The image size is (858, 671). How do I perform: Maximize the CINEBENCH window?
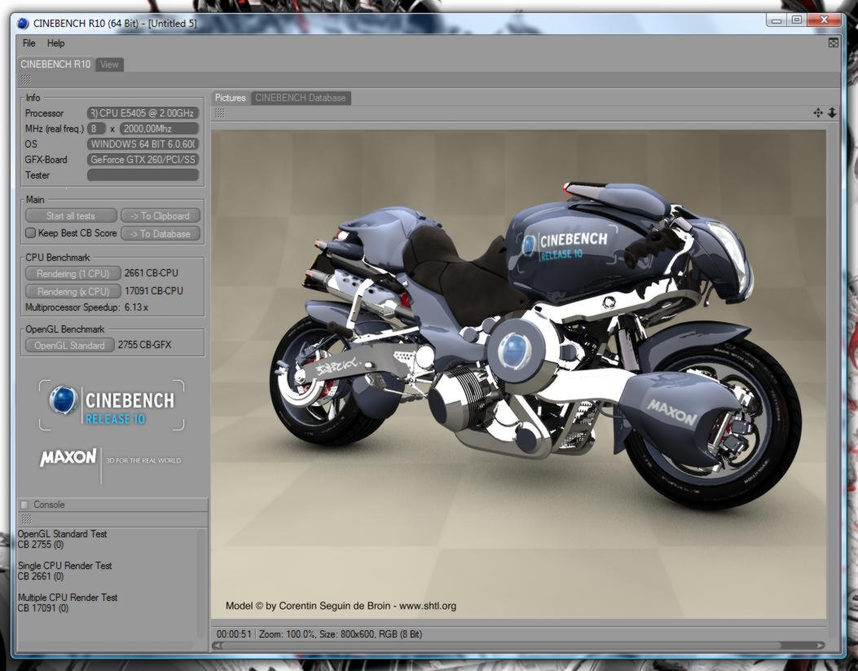tap(796, 21)
